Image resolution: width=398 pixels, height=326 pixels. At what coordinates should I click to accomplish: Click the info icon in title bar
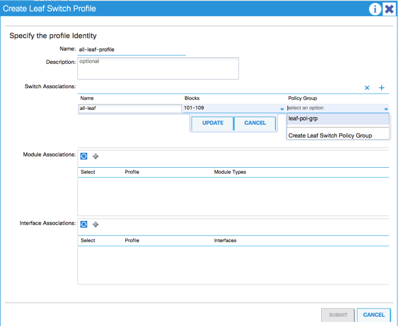375,9
